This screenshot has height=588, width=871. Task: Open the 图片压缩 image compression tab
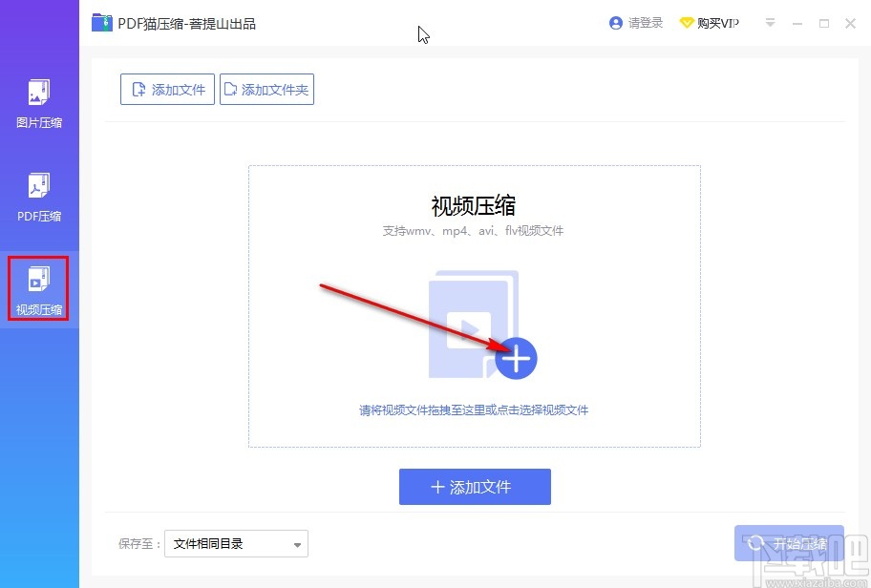[x=39, y=104]
